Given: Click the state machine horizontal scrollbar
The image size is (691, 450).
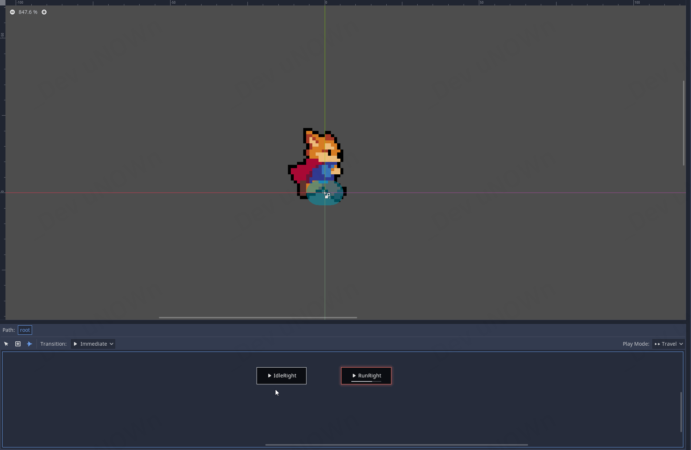Looking at the screenshot, I should pos(397,445).
